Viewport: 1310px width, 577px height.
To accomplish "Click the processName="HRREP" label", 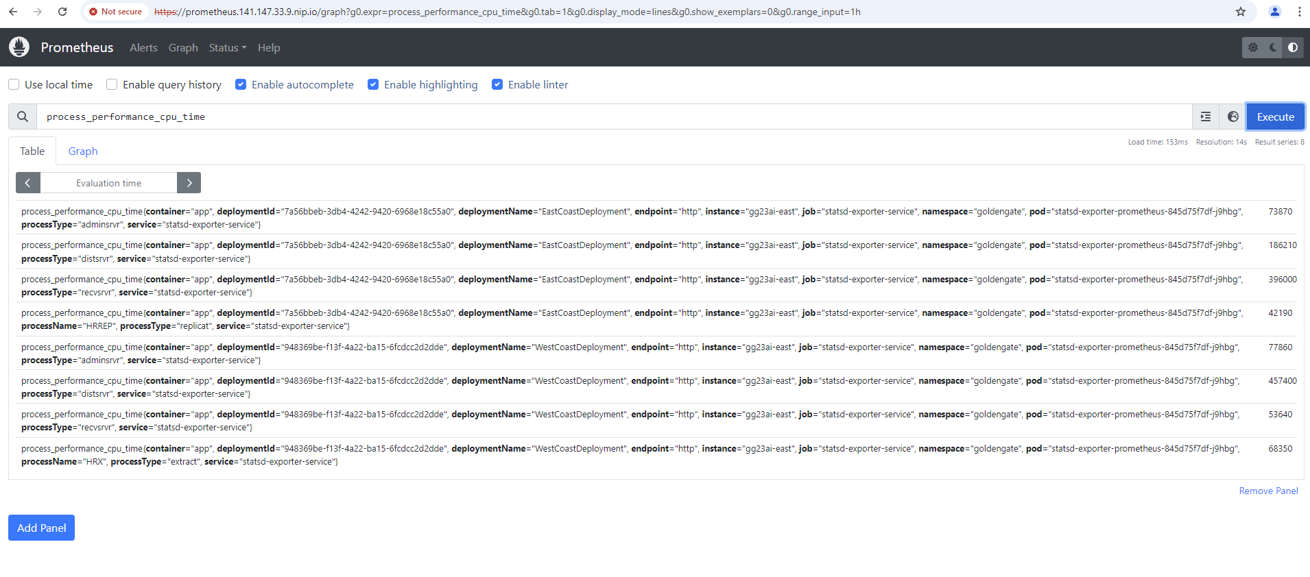I will coord(68,326).
